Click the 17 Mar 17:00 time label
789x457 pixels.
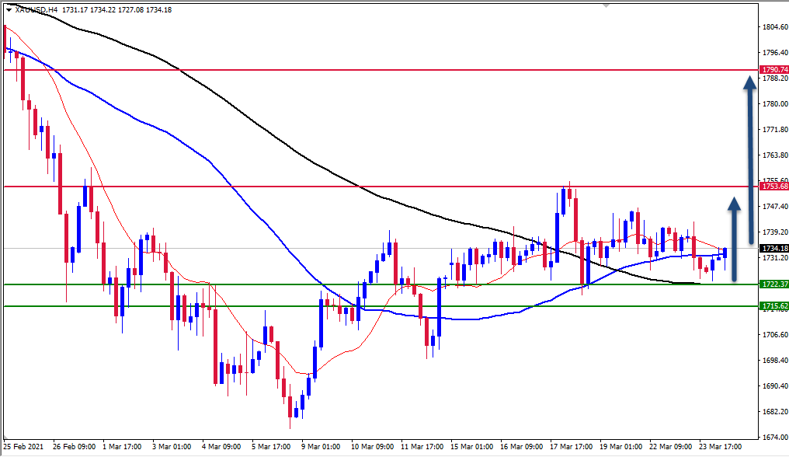571,446
